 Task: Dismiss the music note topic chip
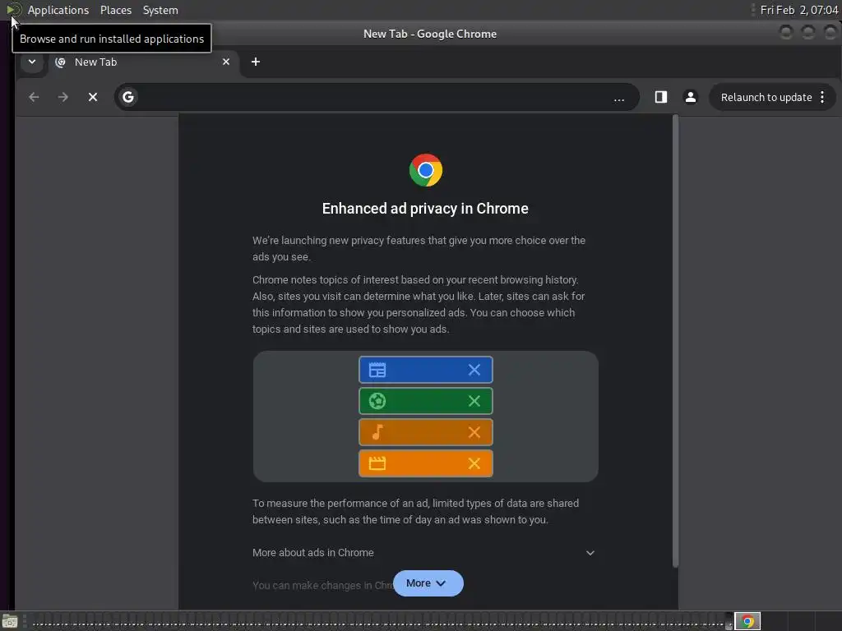point(474,432)
